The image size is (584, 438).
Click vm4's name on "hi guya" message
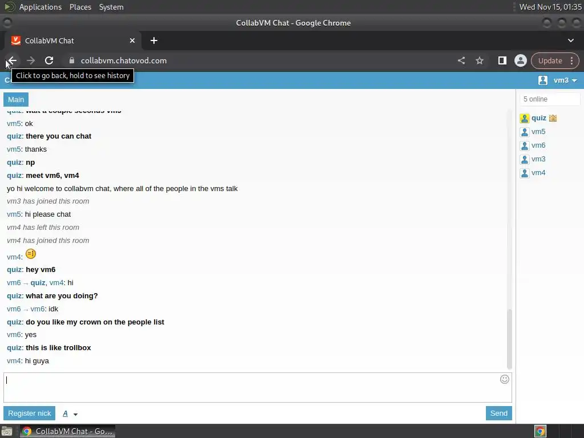click(x=14, y=361)
